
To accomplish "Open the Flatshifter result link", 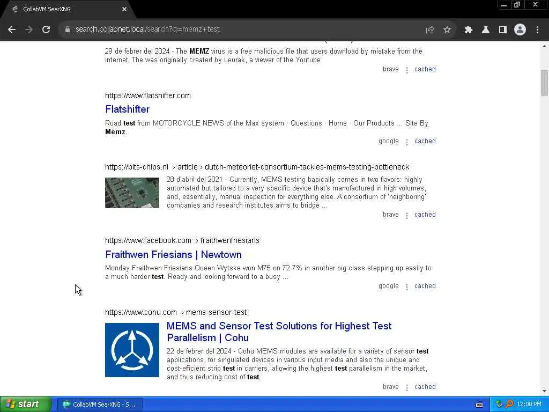I will pyautogui.click(x=127, y=109).
